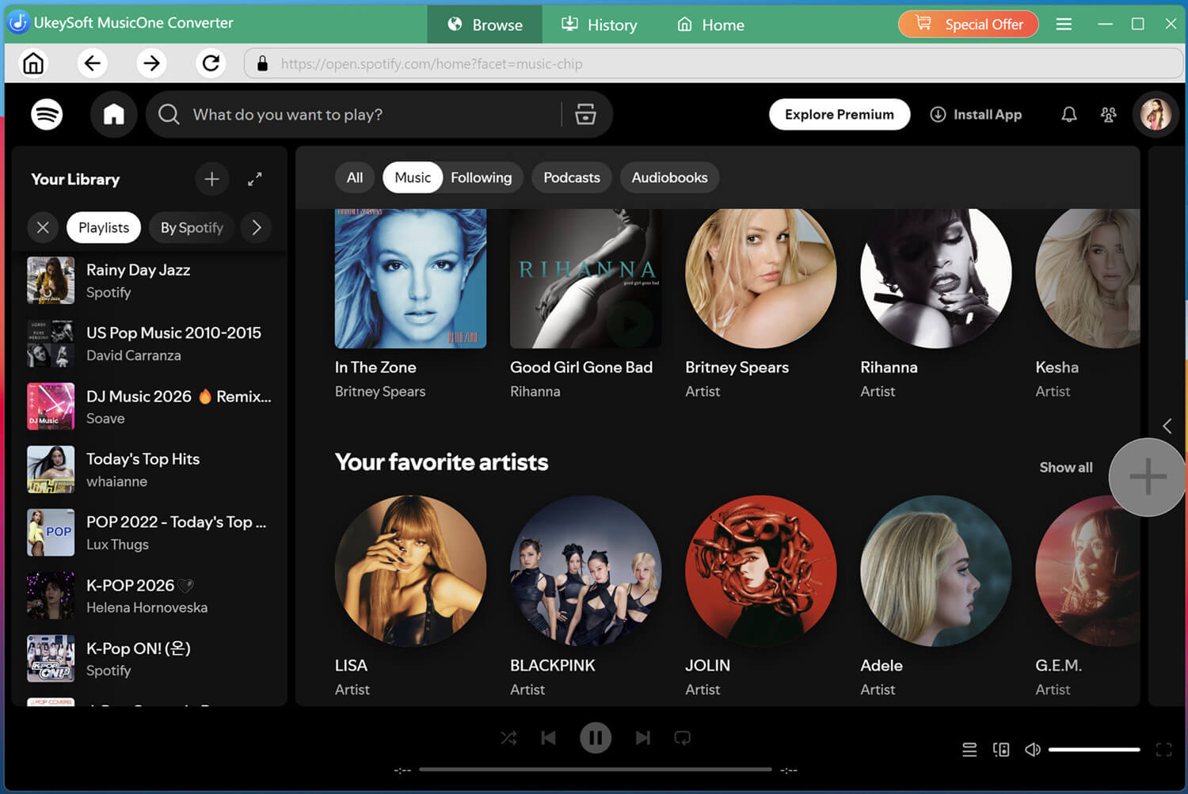
Task: Click the Explore Premium button
Action: point(839,115)
